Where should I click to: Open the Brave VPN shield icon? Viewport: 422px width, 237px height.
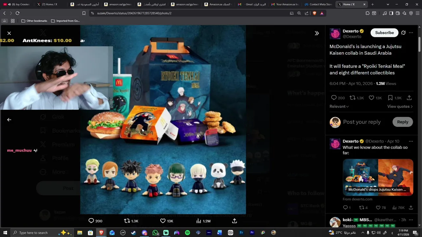click(411, 13)
